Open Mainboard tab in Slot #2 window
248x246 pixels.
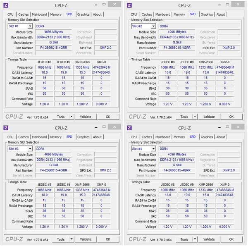click(163, 14)
